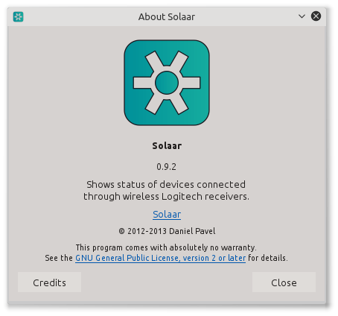Select the version number 0.9.2

(166, 166)
